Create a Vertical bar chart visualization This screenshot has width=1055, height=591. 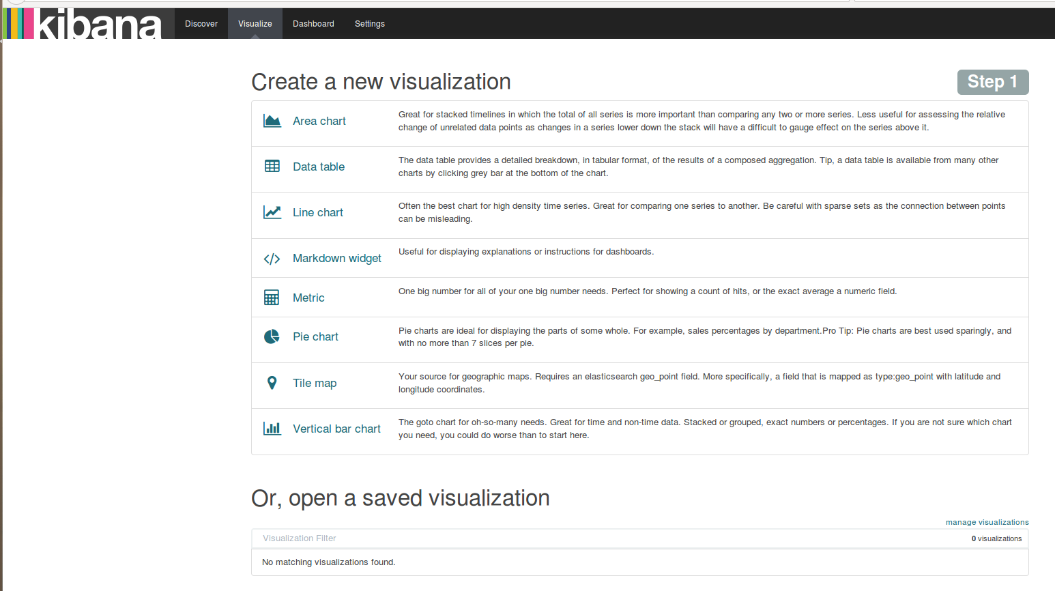pos(336,429)
